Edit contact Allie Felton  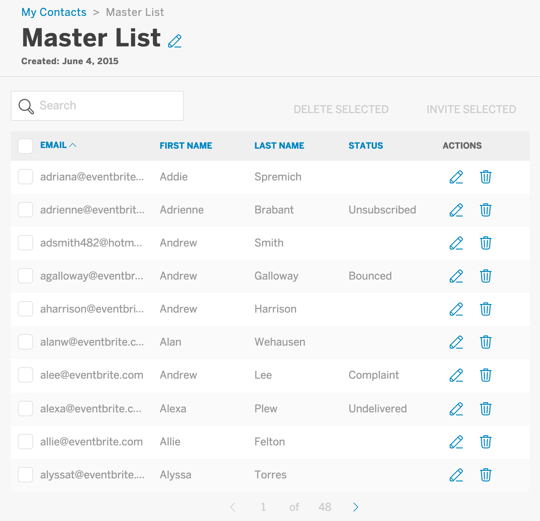pos(456,442)
